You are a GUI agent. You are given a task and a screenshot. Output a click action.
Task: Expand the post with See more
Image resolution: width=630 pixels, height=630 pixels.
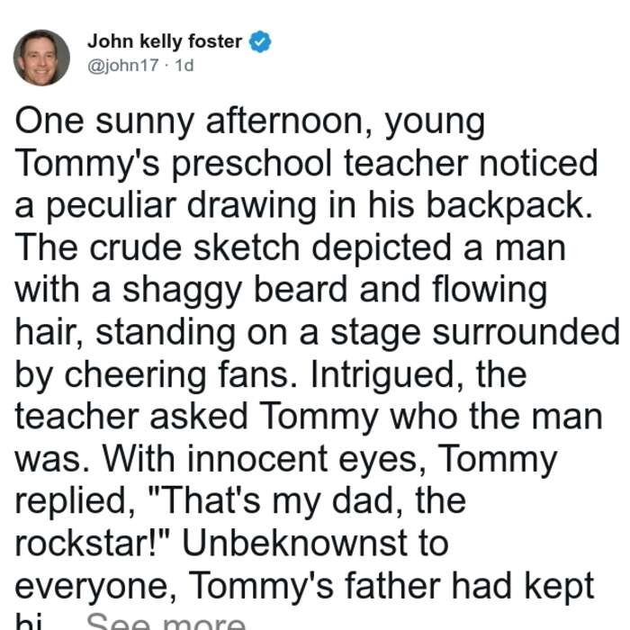(x=166, y=622)
